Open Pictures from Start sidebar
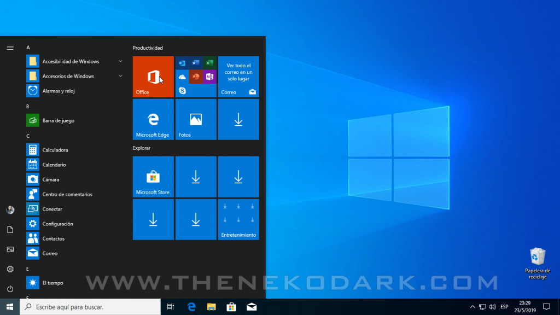The image size is (560, 315). [10, 249]
